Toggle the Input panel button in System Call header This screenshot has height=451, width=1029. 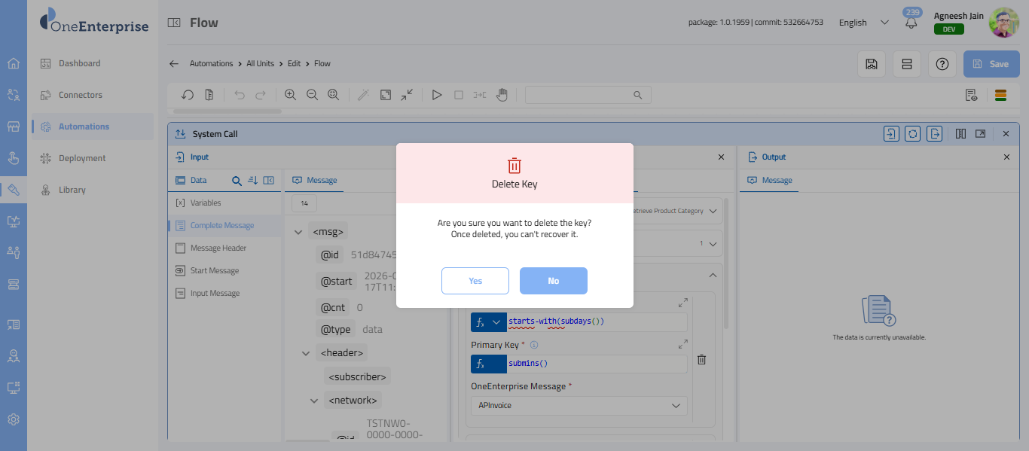coord(891,134)
